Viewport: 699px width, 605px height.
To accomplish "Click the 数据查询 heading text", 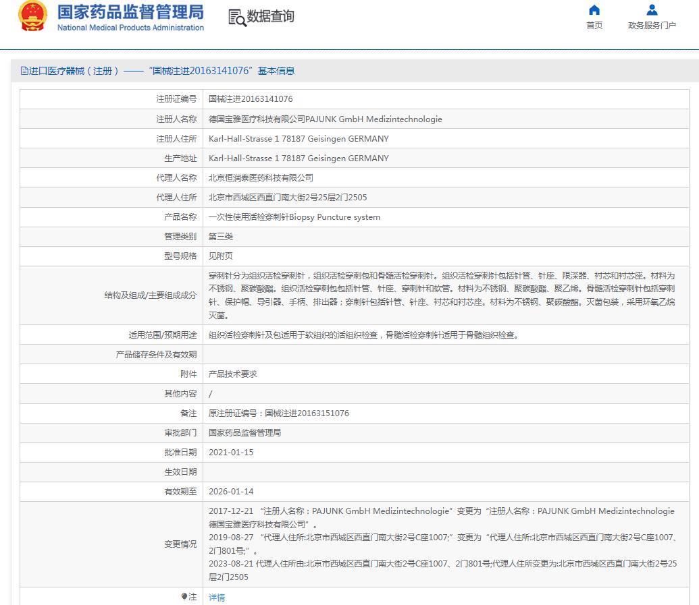I will [270, 16].
